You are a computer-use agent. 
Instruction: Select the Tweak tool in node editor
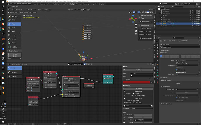point(15,68)
